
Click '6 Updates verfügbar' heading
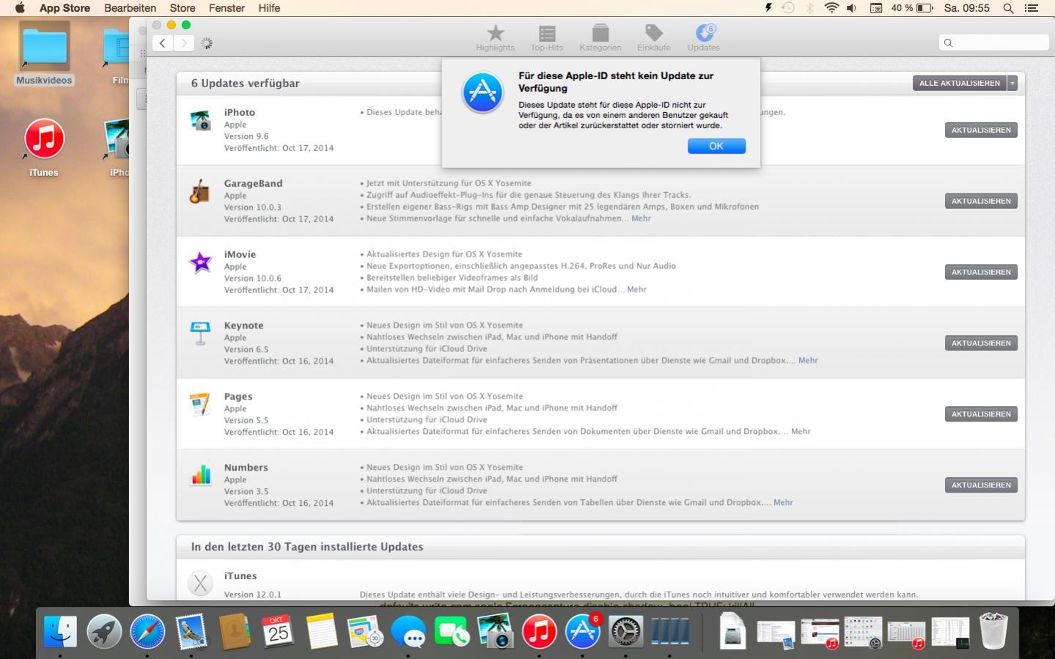coord(245,84)
